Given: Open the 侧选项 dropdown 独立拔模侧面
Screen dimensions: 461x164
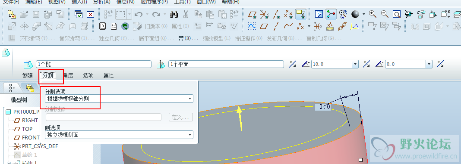Looking at the screenshot, I should click(119, 135).
